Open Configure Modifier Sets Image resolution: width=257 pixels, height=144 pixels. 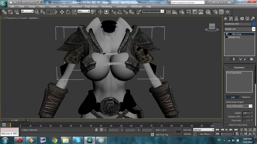pos(251,59)
